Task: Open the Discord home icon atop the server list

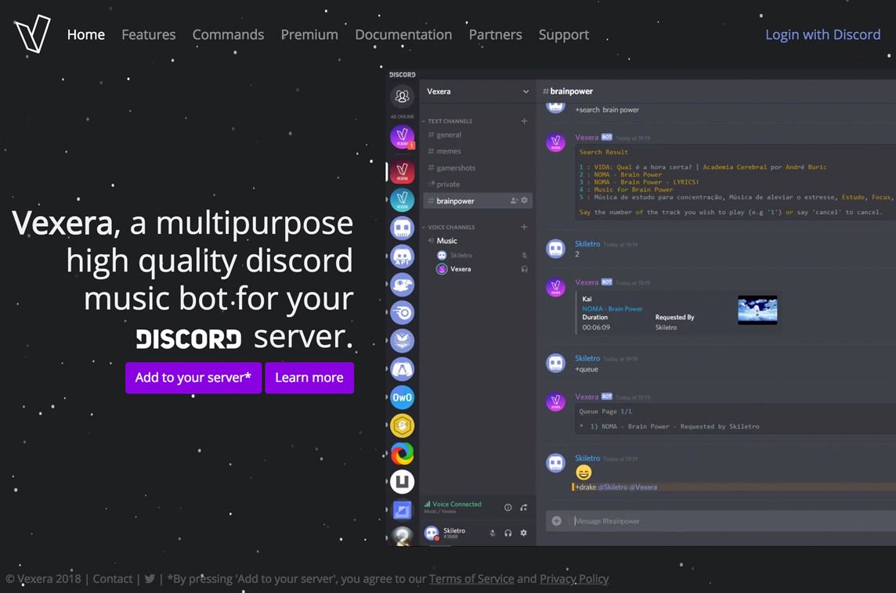Action: click(x=402, y=95)
